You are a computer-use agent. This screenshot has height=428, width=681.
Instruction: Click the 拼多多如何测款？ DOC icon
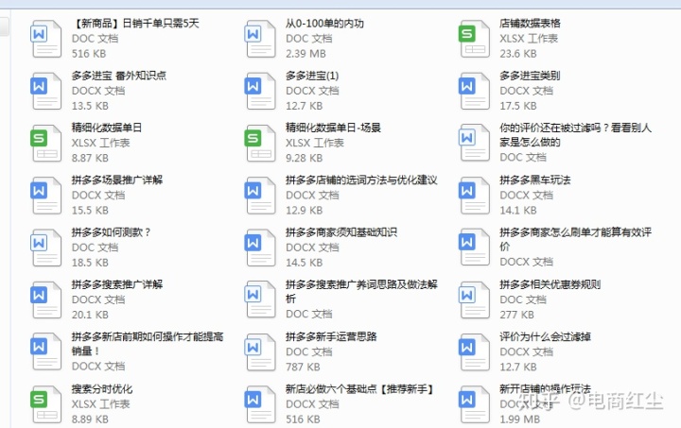[45, 248]
